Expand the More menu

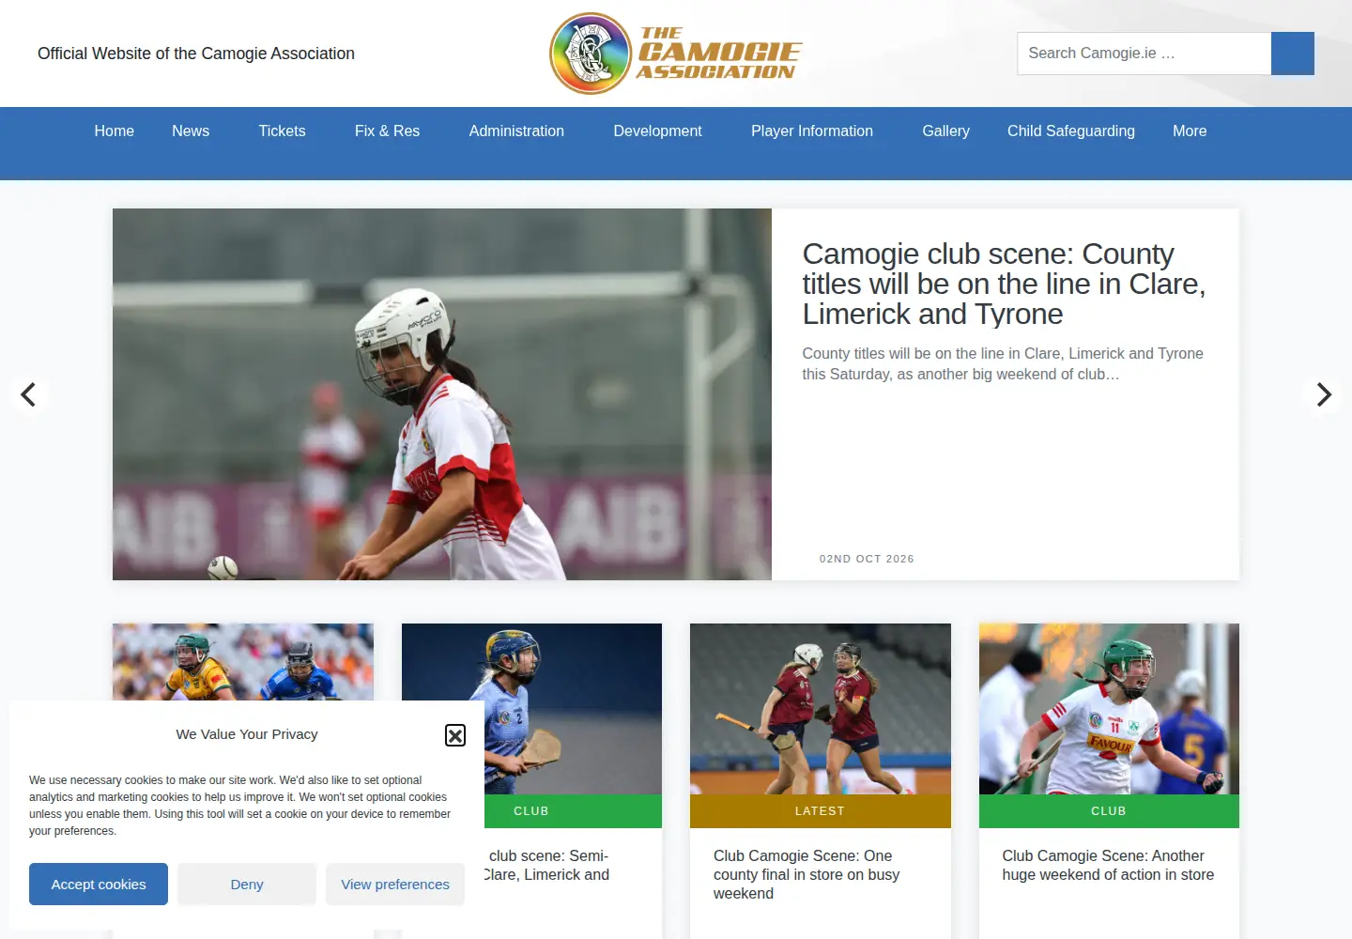(x=1190, y=131)
